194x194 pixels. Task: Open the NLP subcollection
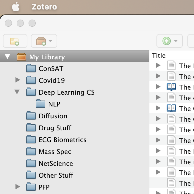point(54,104)
